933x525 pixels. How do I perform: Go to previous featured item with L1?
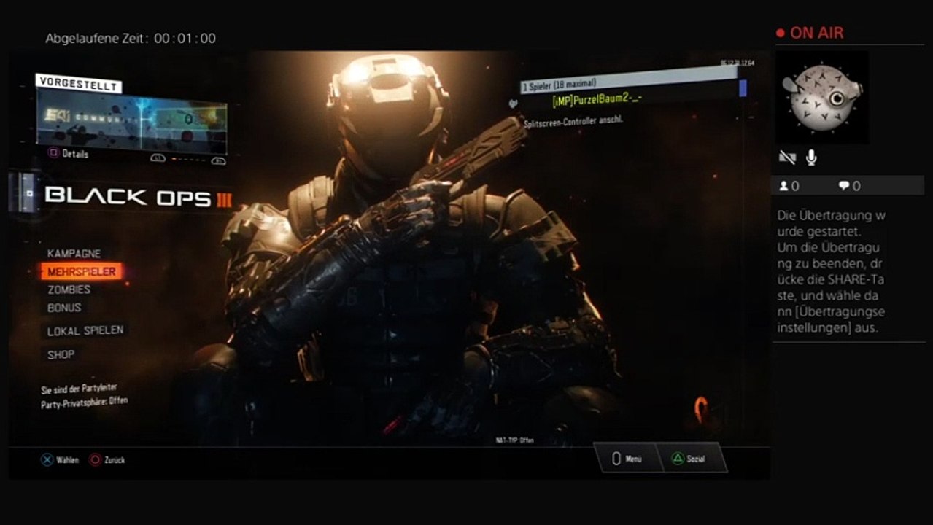pyautogui.click(x=158, y=157)
